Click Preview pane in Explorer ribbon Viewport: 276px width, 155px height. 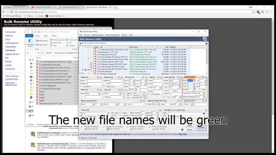tap(42, 41)
